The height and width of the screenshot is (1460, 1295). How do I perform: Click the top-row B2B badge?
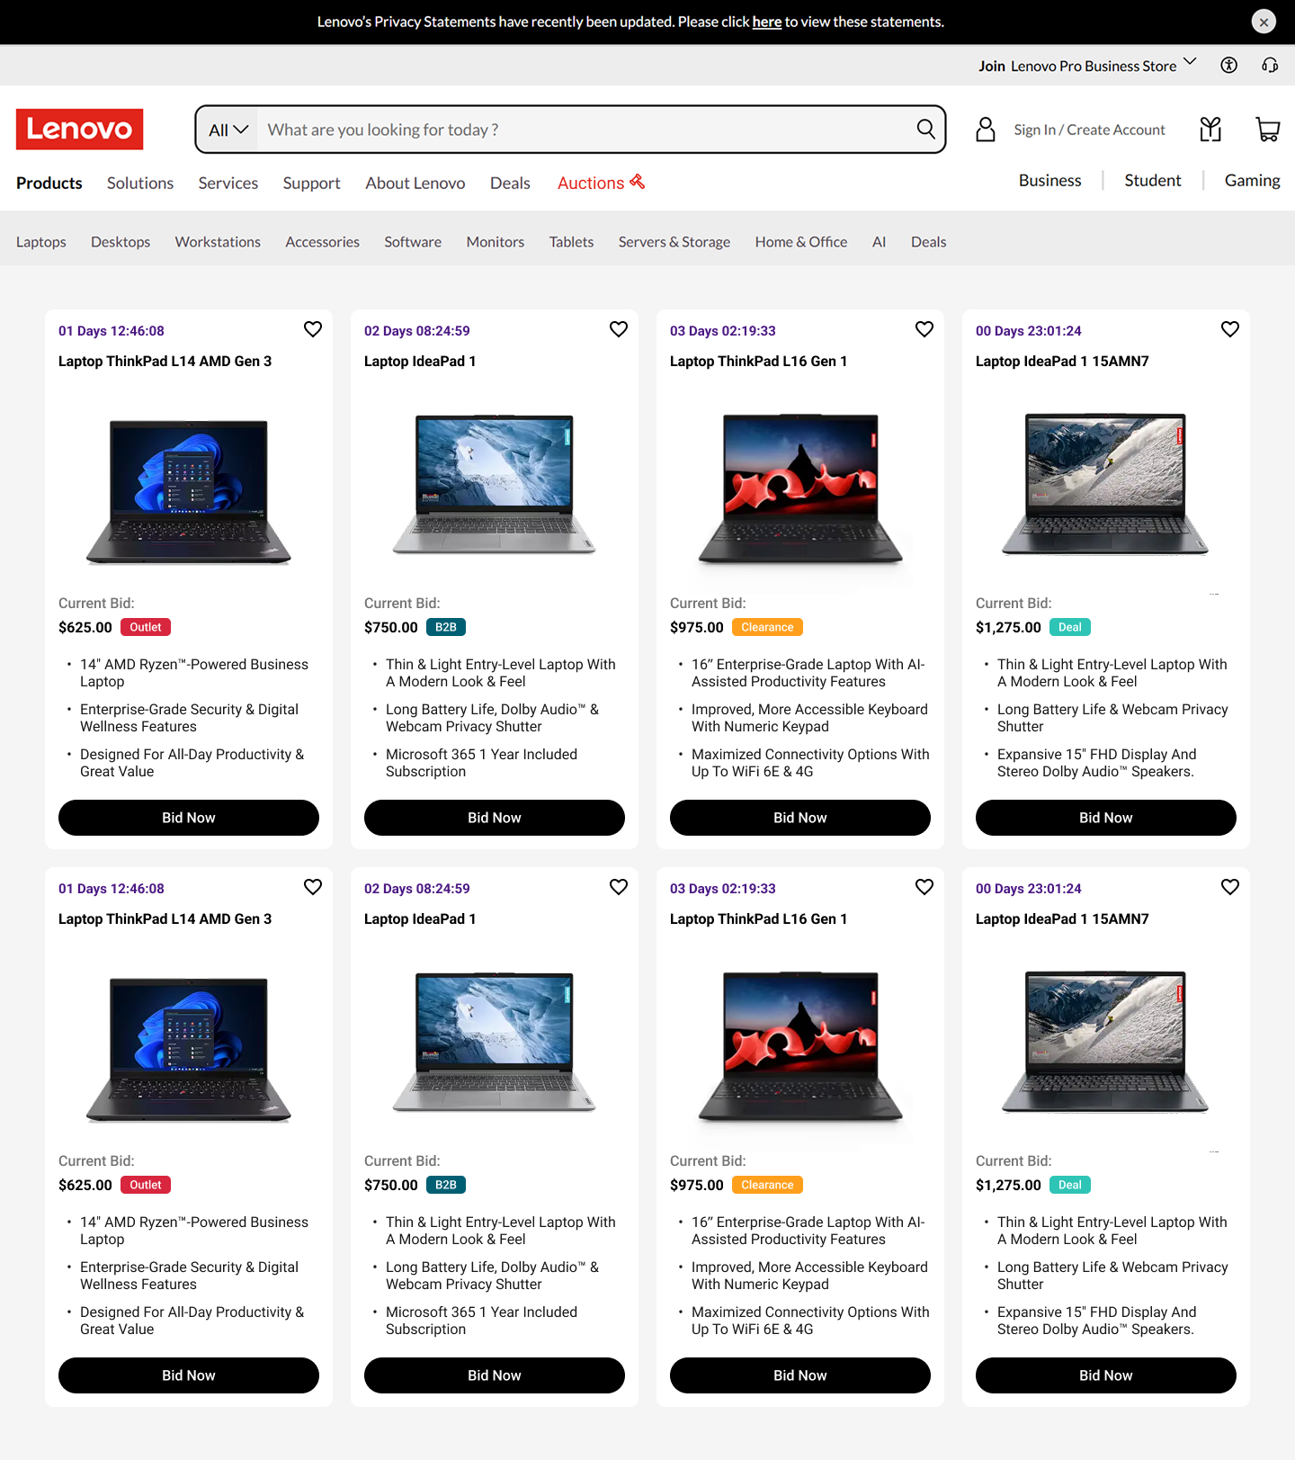point(446,627)
